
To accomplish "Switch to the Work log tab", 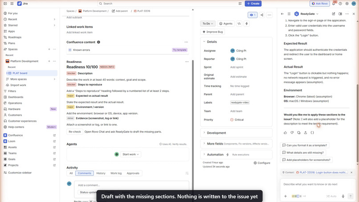I will point(116,173).
